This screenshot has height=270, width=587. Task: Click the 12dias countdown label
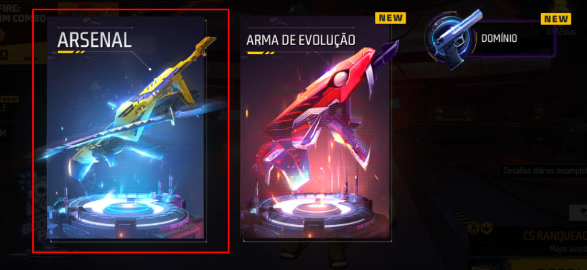[561, 31]
